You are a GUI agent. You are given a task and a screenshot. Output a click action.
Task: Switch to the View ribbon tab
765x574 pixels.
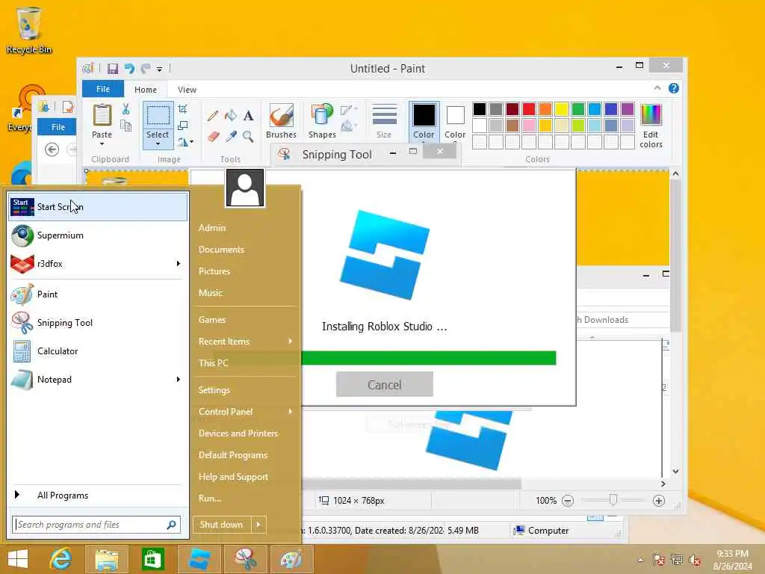pyautogui.click(x=187, y=90)
